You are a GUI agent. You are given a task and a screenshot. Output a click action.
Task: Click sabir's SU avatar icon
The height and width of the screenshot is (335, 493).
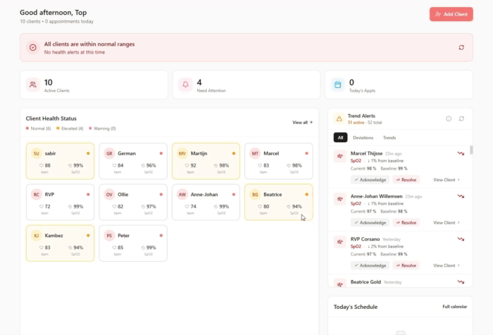pos(35,153)
